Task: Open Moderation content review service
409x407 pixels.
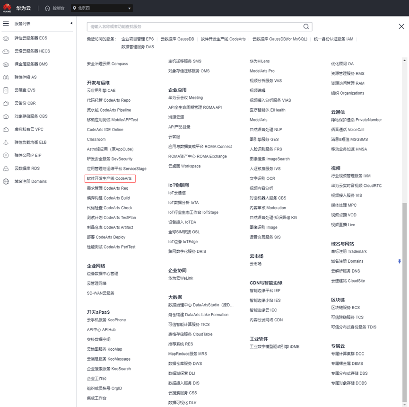Action: tap(268, 208)
